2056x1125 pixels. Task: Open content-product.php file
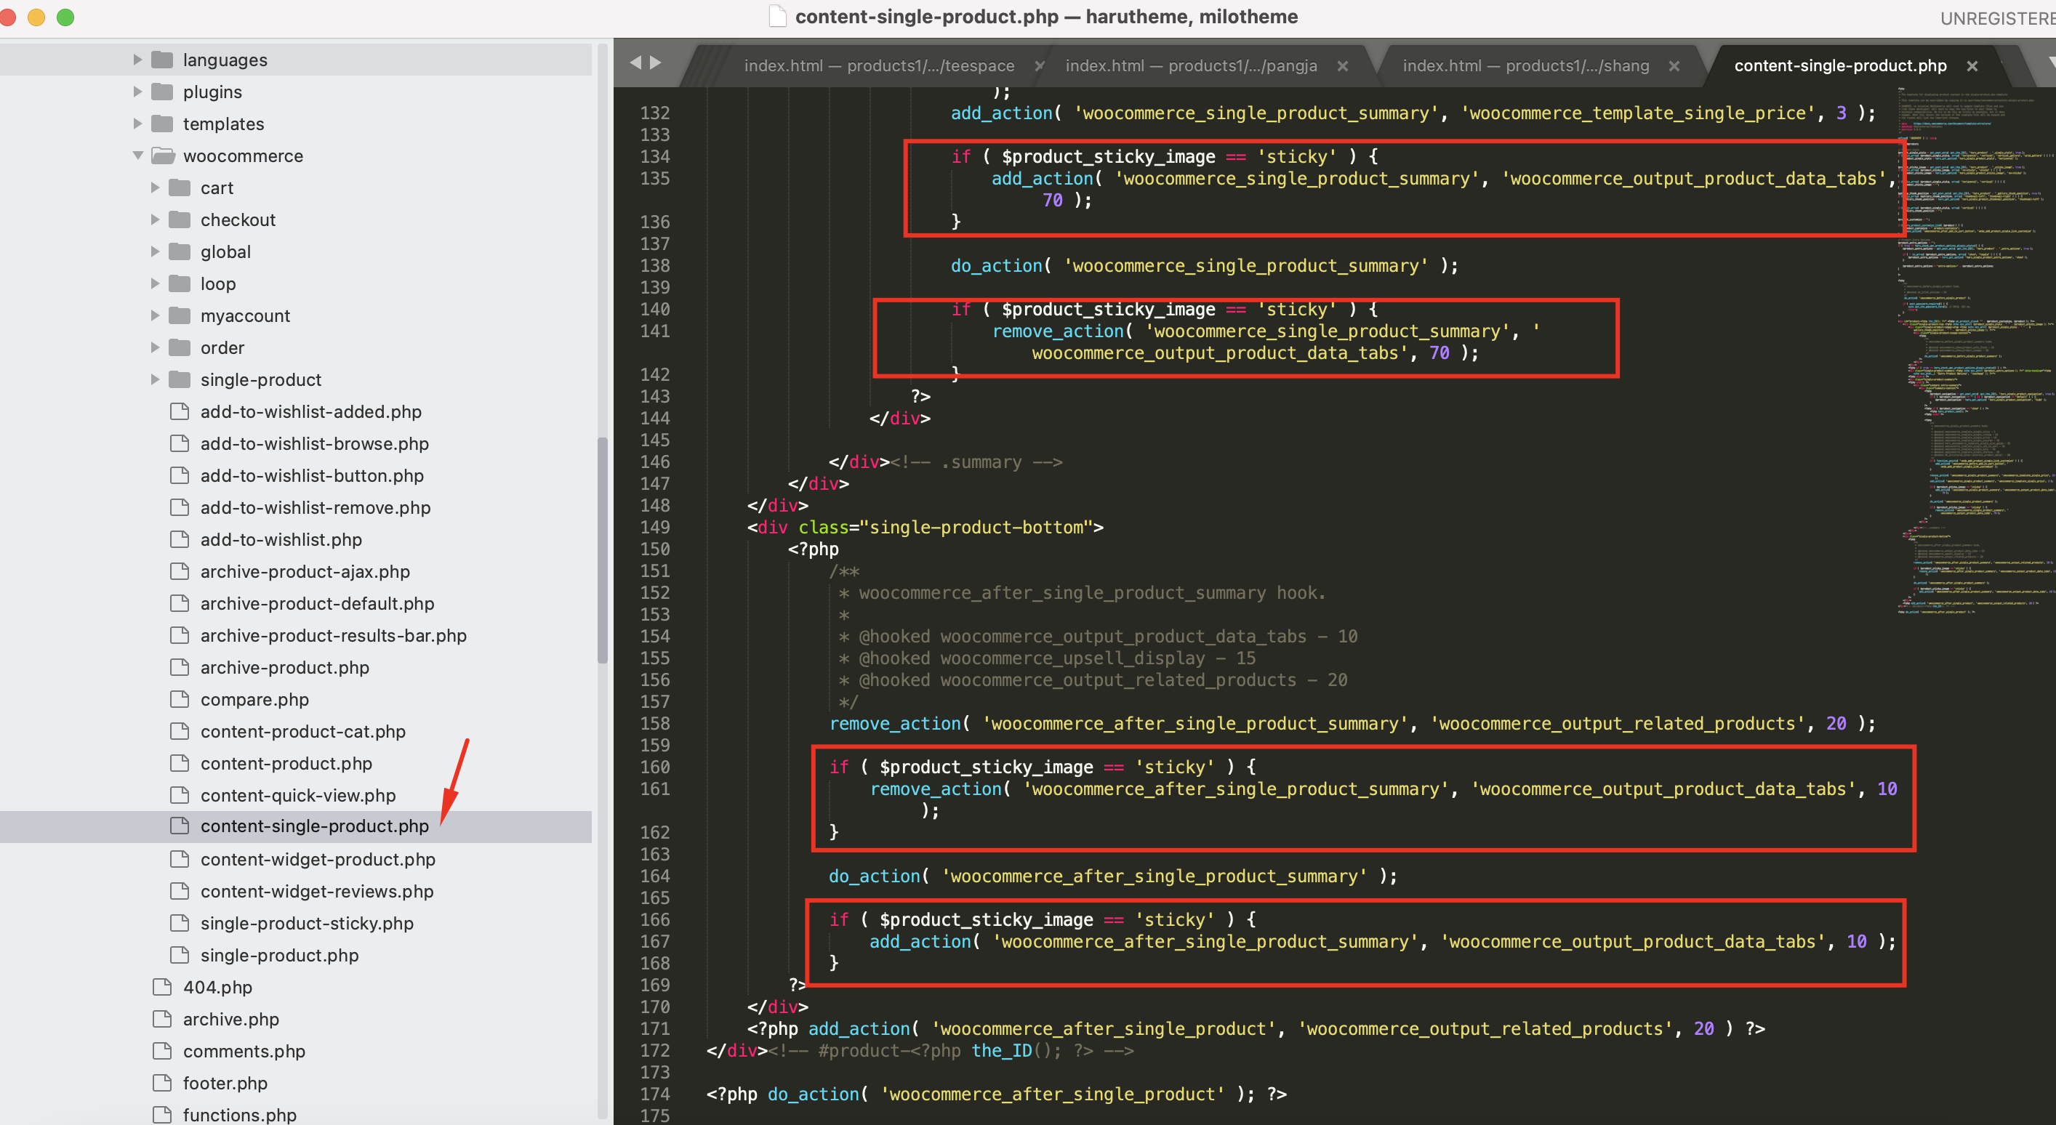pos(286,763)
